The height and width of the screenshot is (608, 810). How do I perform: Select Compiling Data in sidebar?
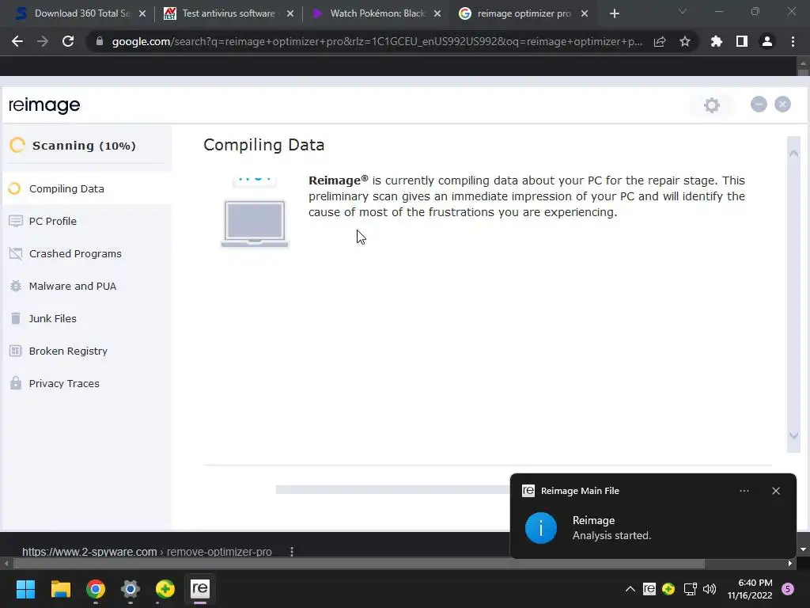[x=87, y=188]
